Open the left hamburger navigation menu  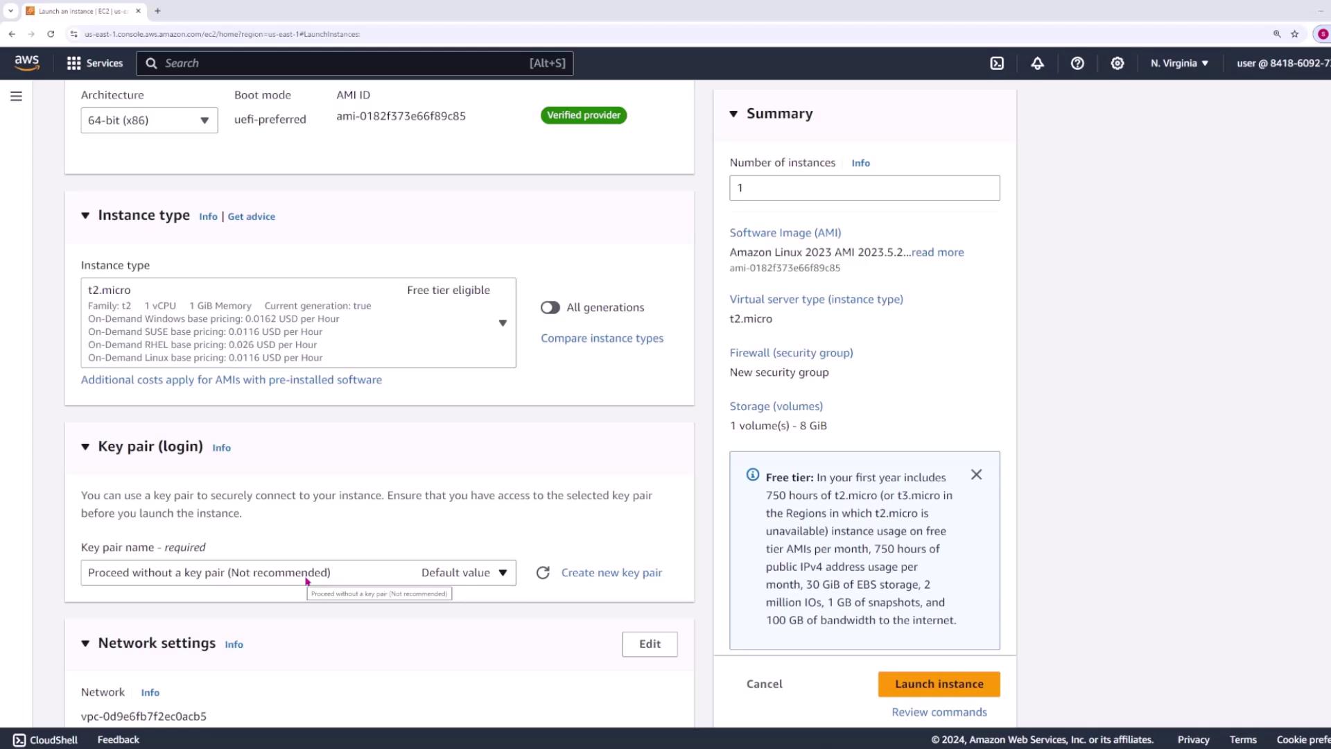coord(16,96)
